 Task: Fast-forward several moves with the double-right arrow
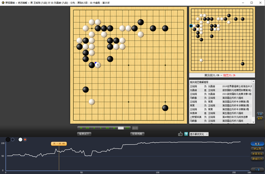(x=107, y=128)
